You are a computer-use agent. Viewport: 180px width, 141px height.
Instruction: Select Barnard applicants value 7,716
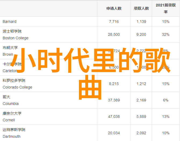click(114, 22)
